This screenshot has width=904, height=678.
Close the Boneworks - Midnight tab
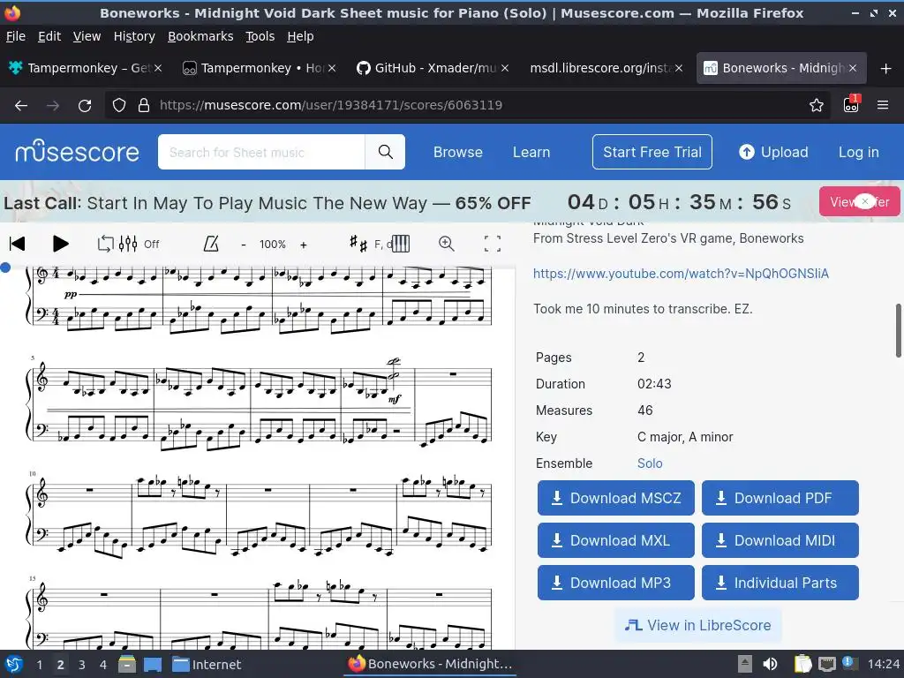click(853, 68)
